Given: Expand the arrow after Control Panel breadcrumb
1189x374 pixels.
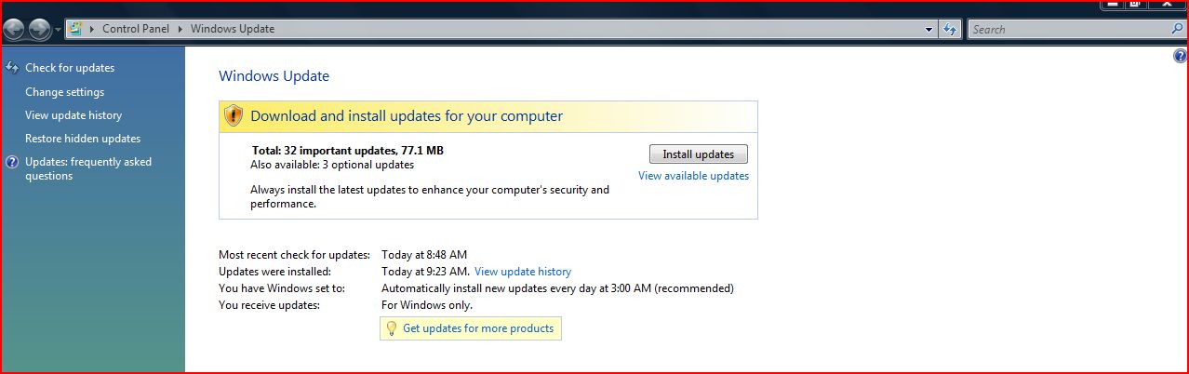Looking at the screenshot, I should pyautogui.click(x=180, y=29).
